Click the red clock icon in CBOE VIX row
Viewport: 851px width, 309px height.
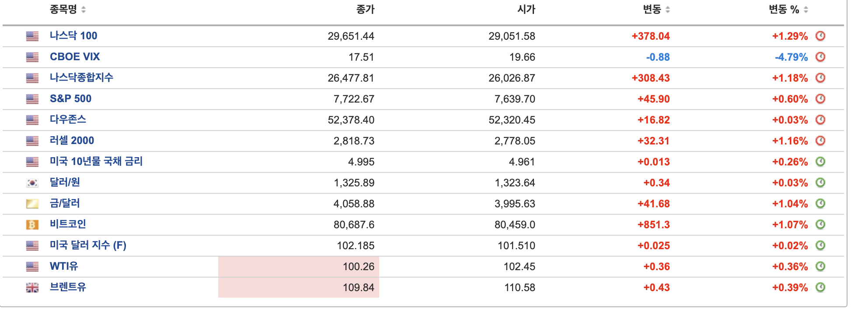[x=820, y=57]
